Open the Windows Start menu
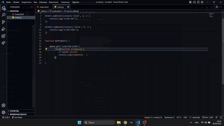This screenshot has height=126, width=224. tap(79, 122)
